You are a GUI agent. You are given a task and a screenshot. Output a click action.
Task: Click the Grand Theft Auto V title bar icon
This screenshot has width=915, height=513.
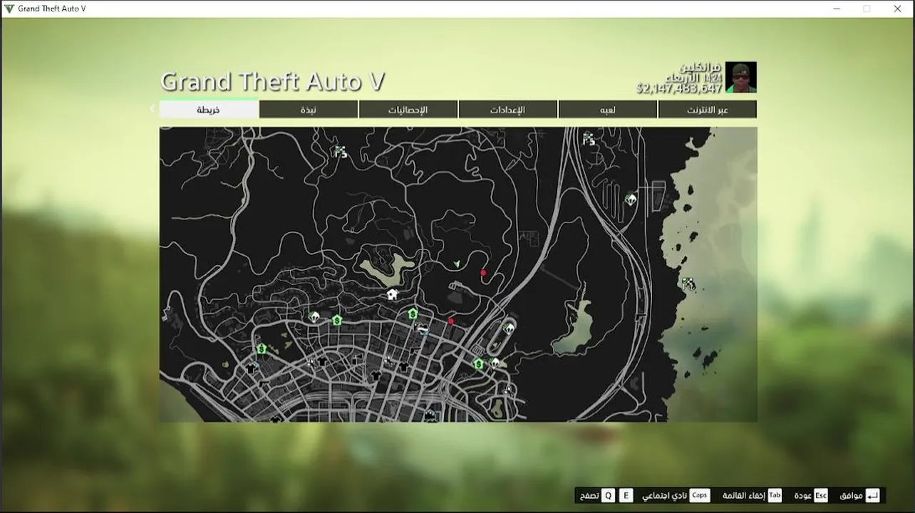pyautogui.click(x=9, y=9)
